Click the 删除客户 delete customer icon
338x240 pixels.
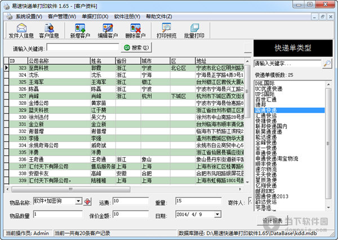(135, 30)
